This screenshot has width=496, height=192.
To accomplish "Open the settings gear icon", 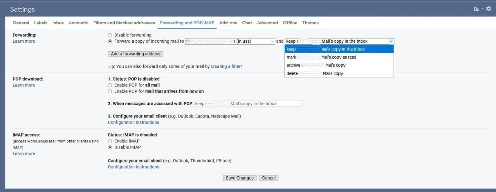I will (488, 9).
